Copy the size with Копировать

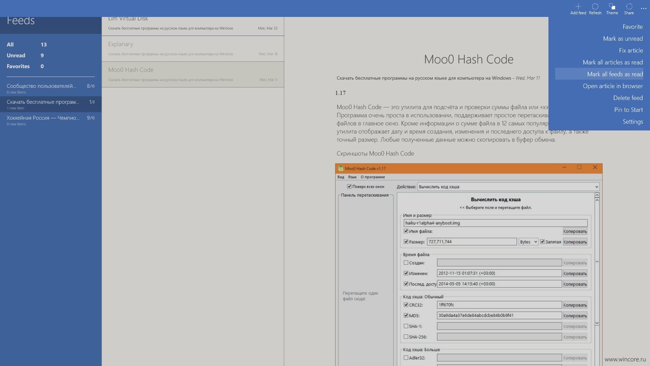coord(575,242)
